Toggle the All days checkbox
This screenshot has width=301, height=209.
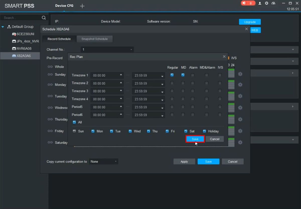pyautogui.click(x=74, y=122)
